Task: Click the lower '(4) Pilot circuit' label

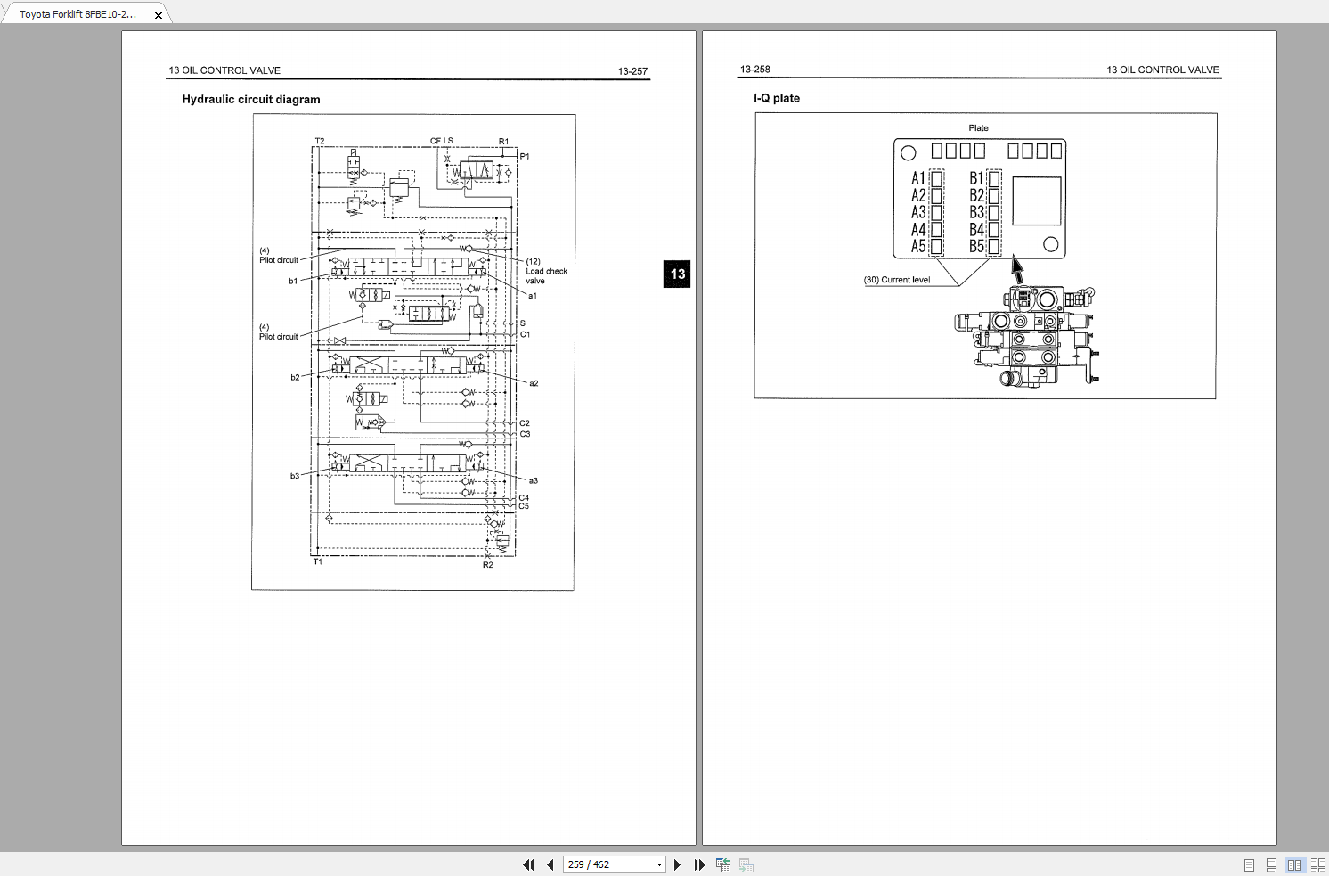Action: click(x=279, y=332)
